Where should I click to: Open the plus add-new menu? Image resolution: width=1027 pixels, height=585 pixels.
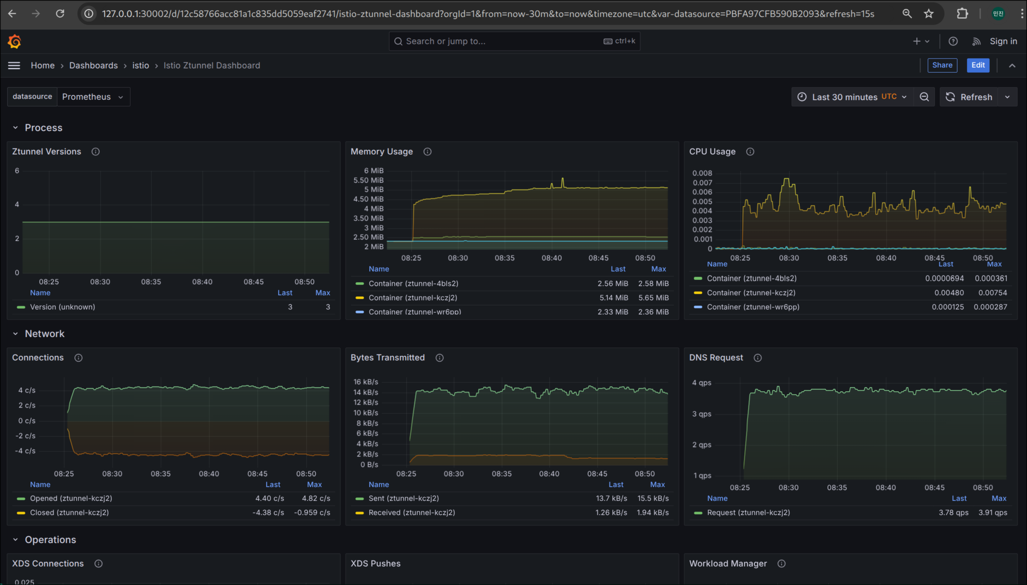pos(921,41)
